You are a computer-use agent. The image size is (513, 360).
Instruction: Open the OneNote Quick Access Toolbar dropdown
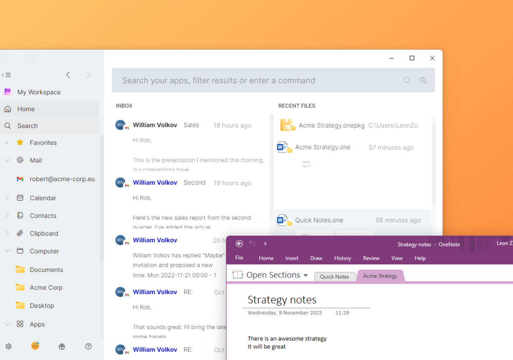pos(265,244)
